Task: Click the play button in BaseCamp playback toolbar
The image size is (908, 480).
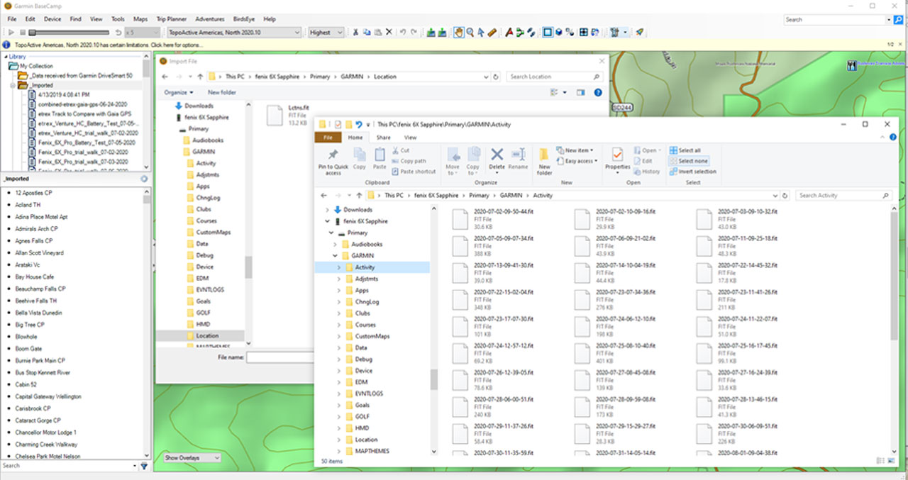Action: 12,33
